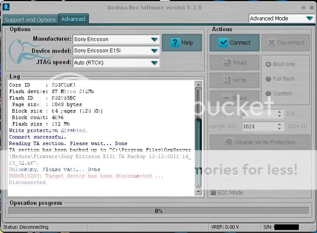Click the 'Reading TA section. Please wait... Done' line
The image size is (317, 233).
[68, 143]
